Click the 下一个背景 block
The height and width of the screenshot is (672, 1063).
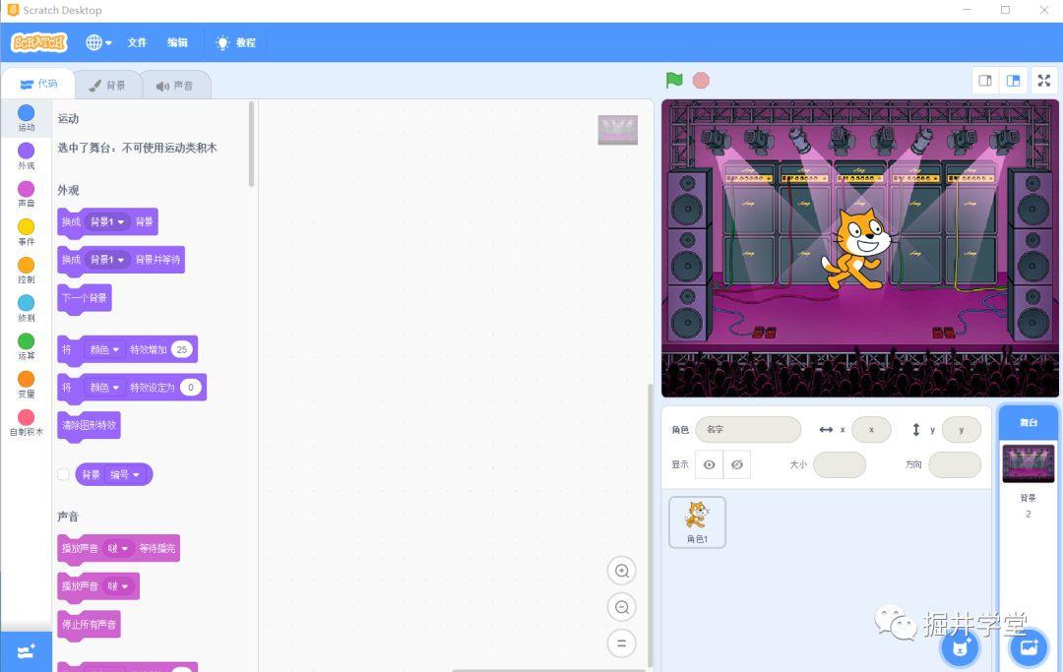(85, 298)
